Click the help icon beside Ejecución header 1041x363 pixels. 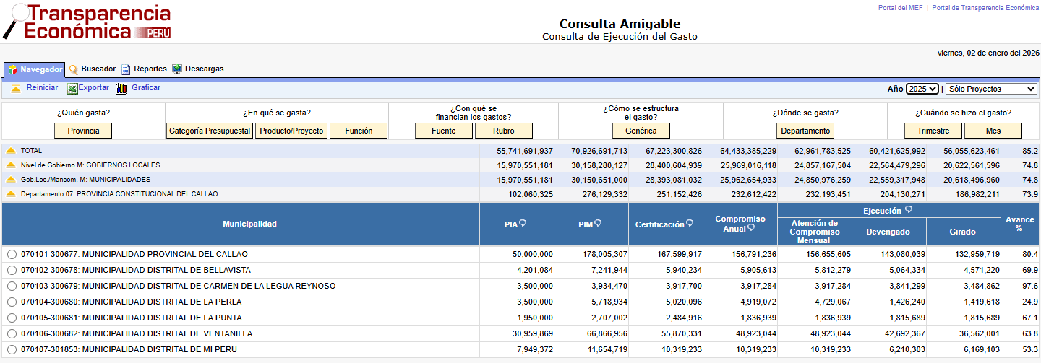(909, 210)
